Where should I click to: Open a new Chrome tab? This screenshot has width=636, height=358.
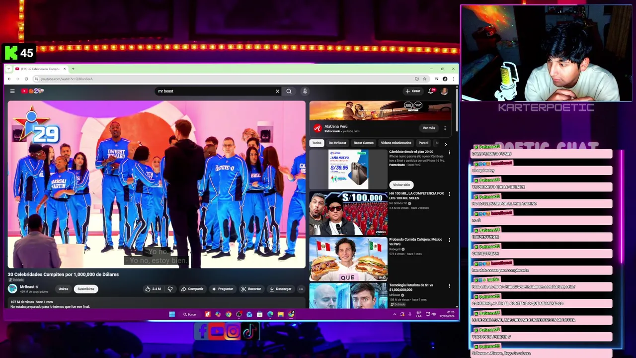click(x=73, y=69)
